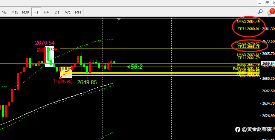Click the 2681.30 price scale value
This screenshot has height=140, width=275.
(268, 29)
